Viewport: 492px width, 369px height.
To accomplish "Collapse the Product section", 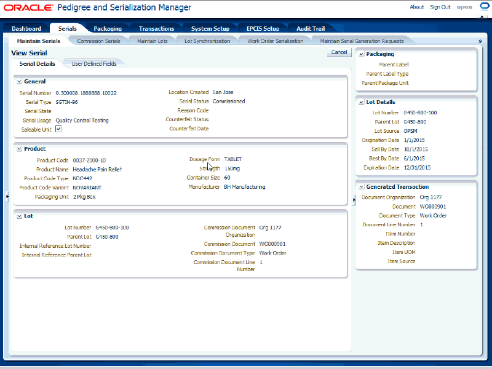I will point(19,149).
